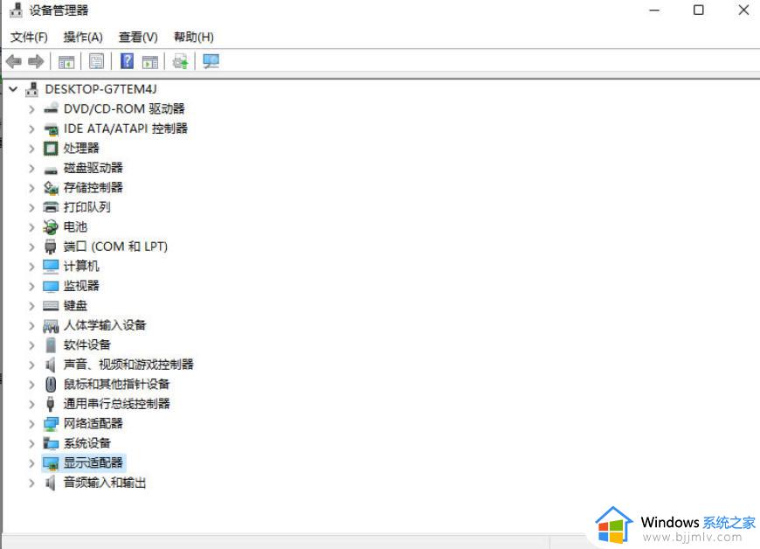The height and width of the screenshot is (549, 760).
Task: Expand the 处理器 node
Action: tap(31, 149)
